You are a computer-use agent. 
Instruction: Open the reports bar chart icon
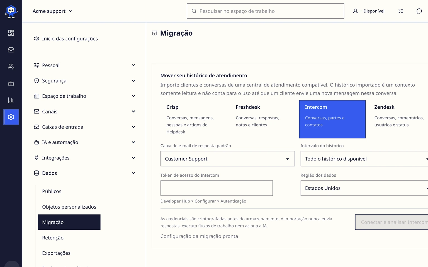tap(11, 100)
